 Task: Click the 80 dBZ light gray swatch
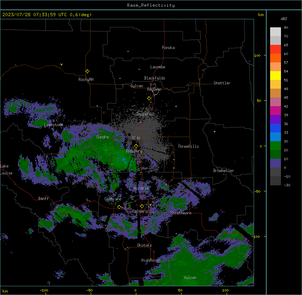coord(275,32)
